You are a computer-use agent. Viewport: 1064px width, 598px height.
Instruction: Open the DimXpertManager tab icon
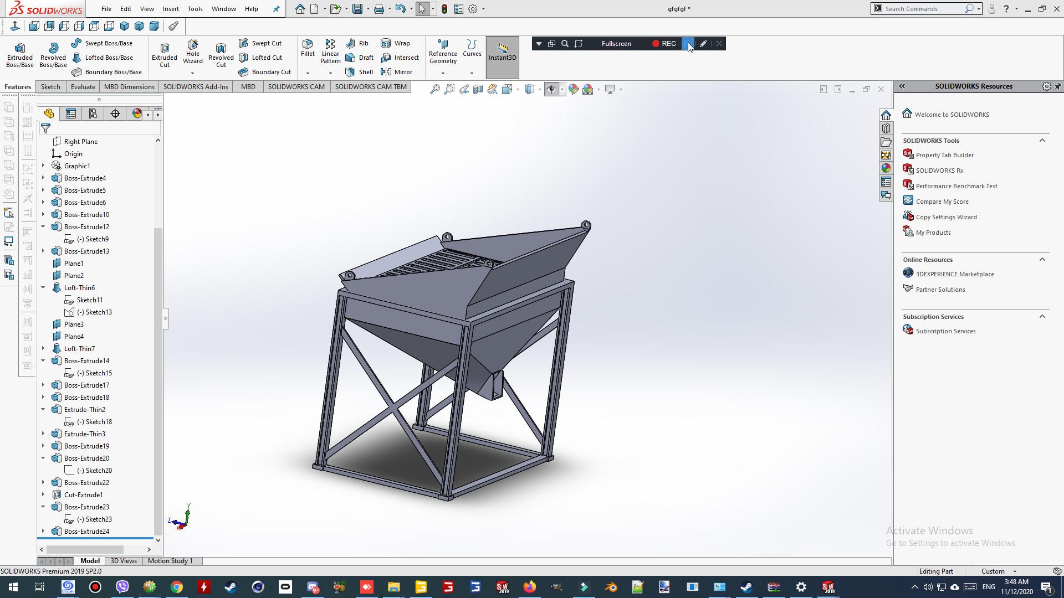pos(115,114)
